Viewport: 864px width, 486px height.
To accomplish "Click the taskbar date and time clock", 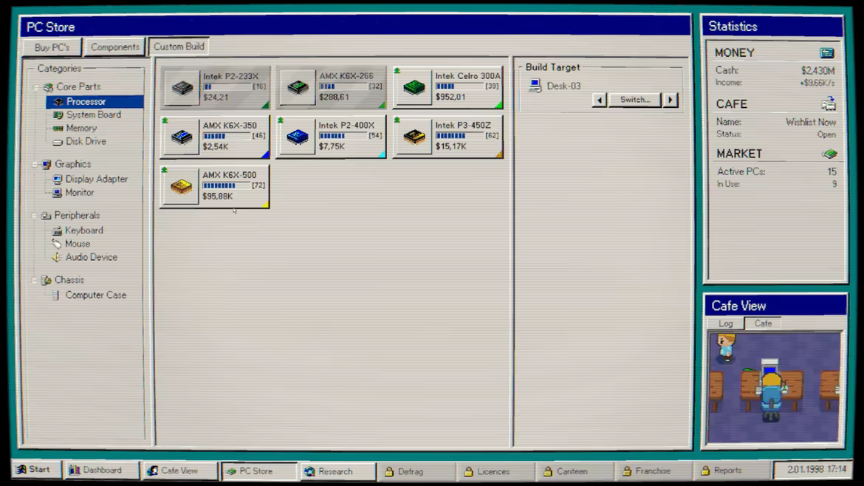I will [x=813, y=470].
